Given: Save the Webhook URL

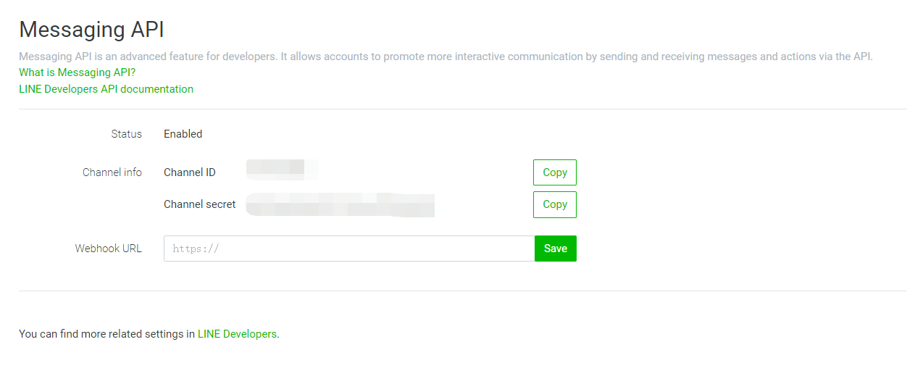Looking at the screenshot, I should 555,249.
